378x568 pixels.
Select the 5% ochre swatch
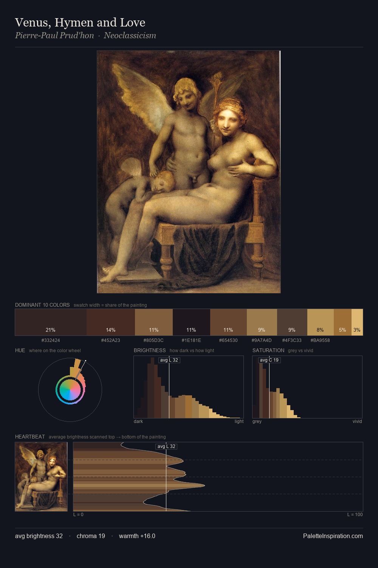click(342, 322)
